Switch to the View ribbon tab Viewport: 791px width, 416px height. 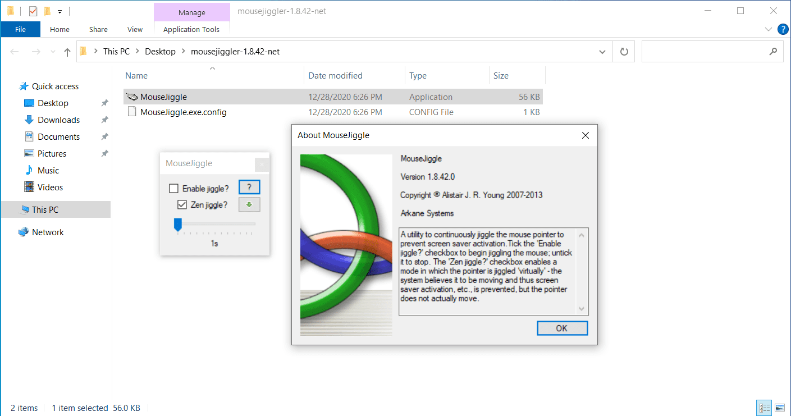coord(135,30)
